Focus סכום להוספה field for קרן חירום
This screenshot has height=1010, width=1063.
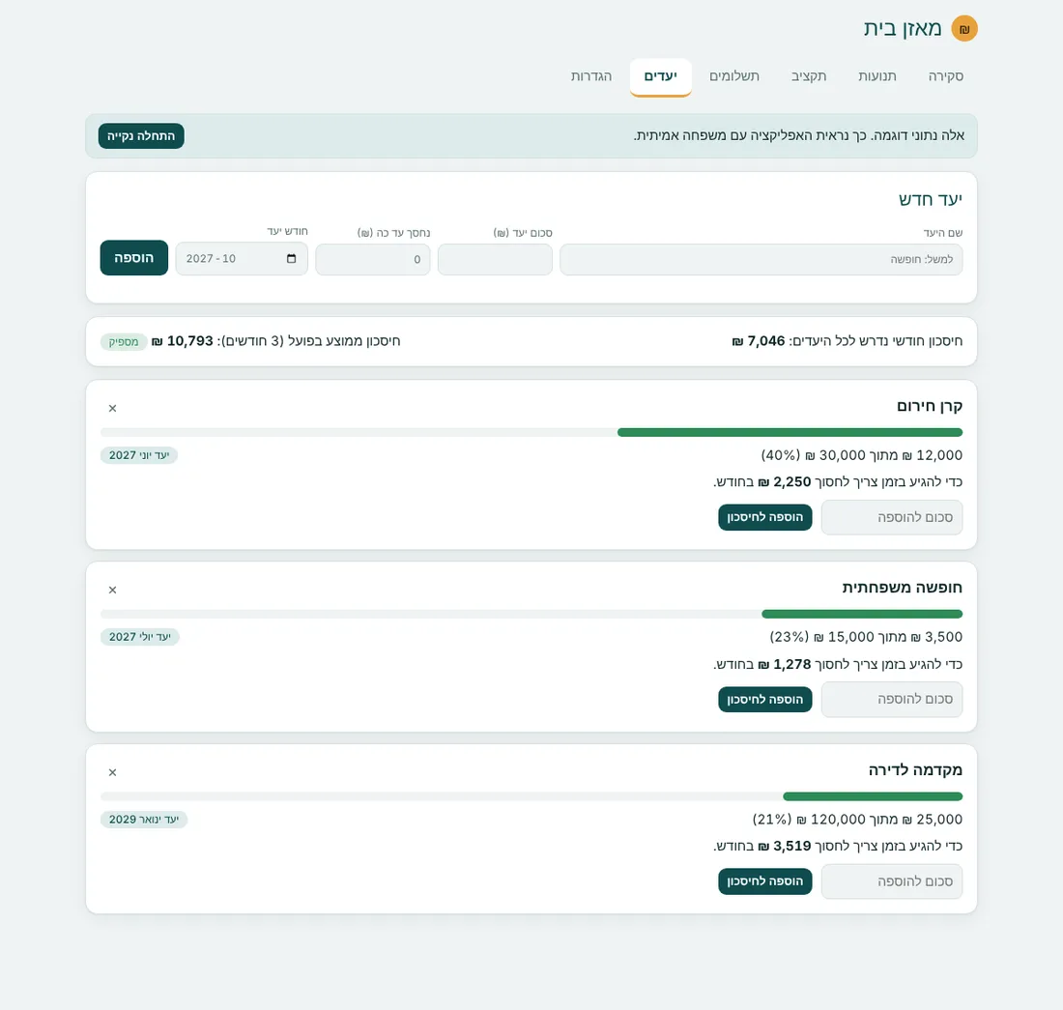(x=892, y=517)
